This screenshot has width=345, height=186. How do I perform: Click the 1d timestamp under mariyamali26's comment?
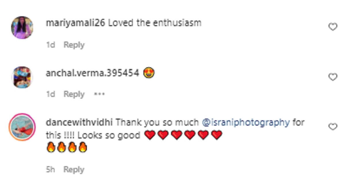[50, 45]
